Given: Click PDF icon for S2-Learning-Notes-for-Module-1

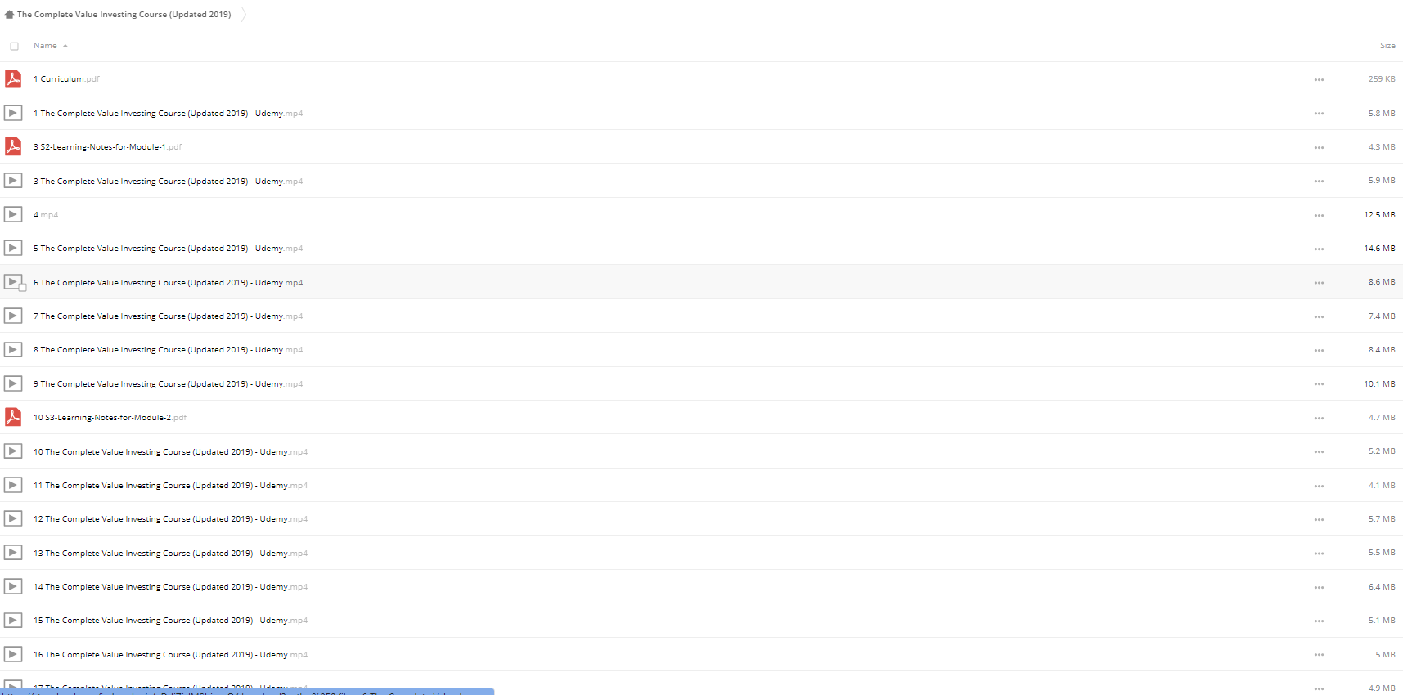Looking at the screenshot, I should [x=13, y=146].
